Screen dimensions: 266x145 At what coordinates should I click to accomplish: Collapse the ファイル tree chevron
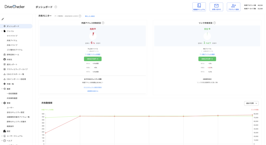[2, 31]
